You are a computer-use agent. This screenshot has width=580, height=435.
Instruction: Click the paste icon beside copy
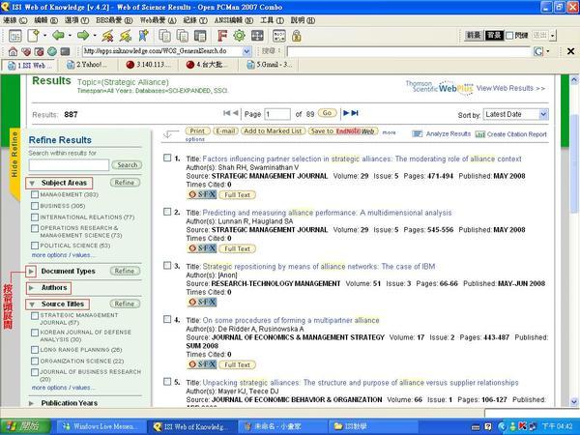[x=183, y=36]
